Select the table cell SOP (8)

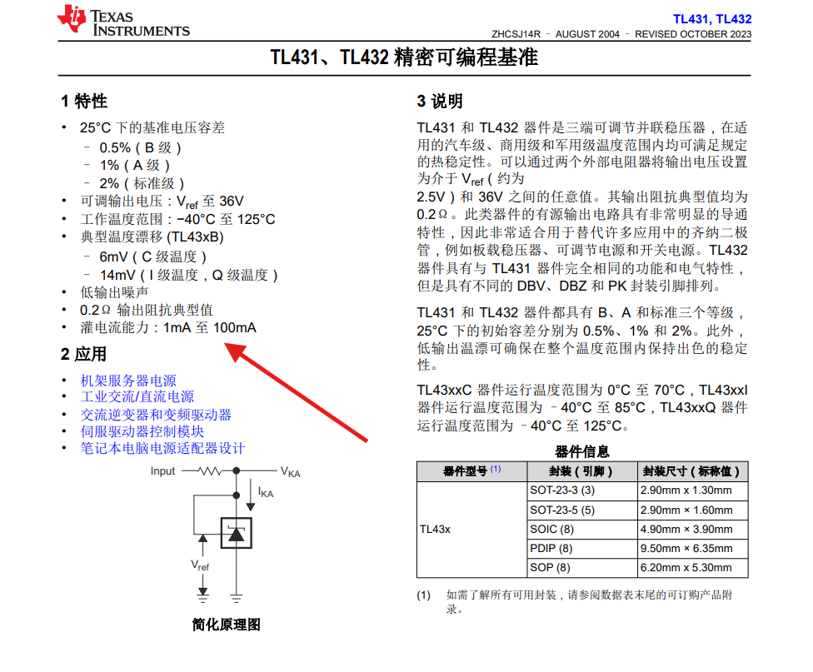582,568
